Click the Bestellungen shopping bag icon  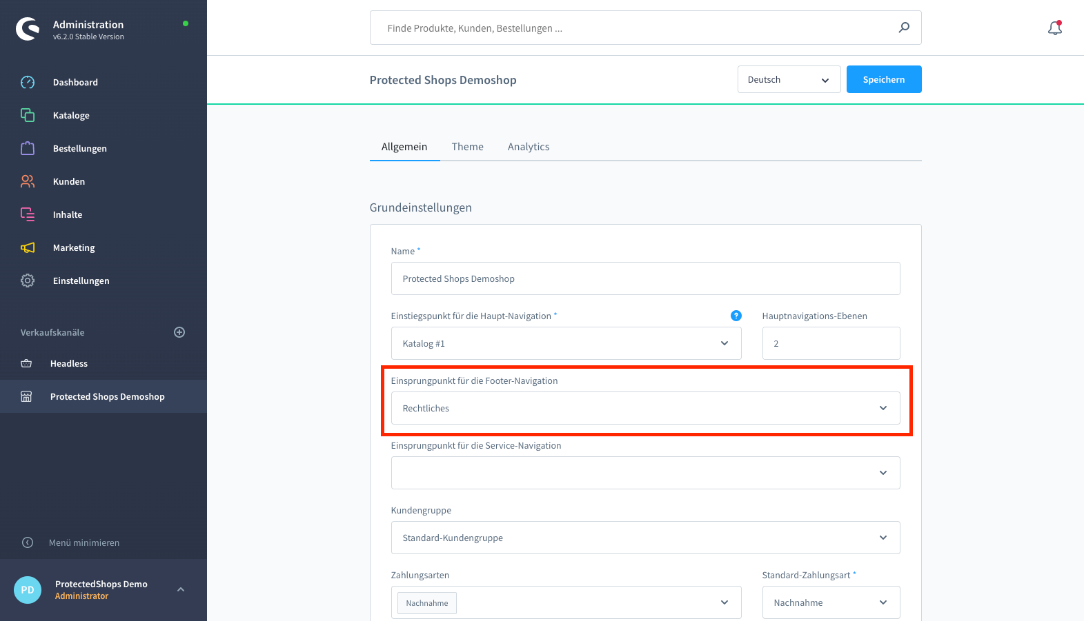pyautogui.click(x=28, y=148)
